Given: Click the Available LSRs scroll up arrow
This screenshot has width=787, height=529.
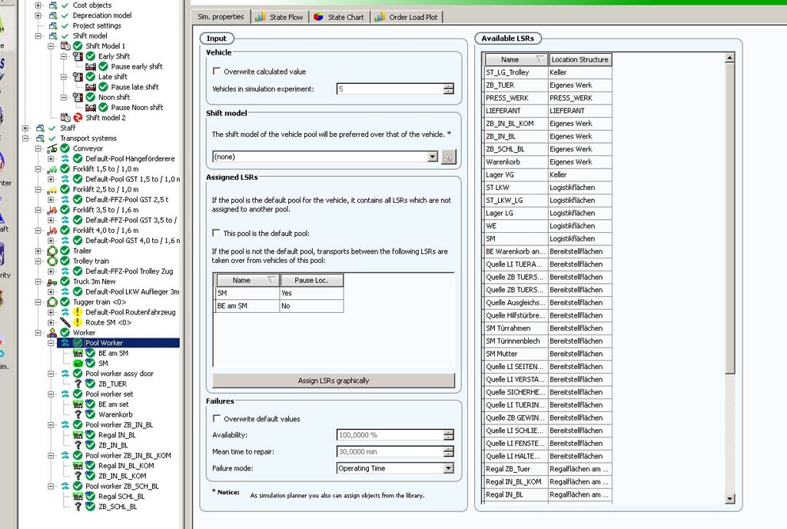Looking at the screenshot, I should click(730, 58).
